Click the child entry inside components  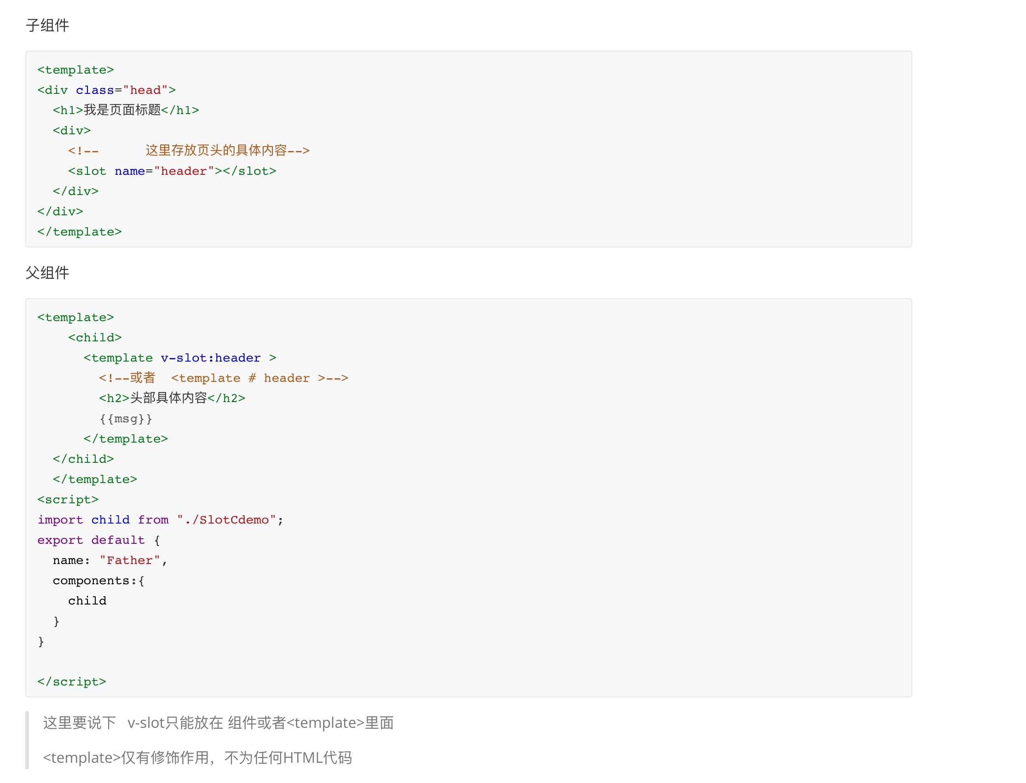click(87, 601)
